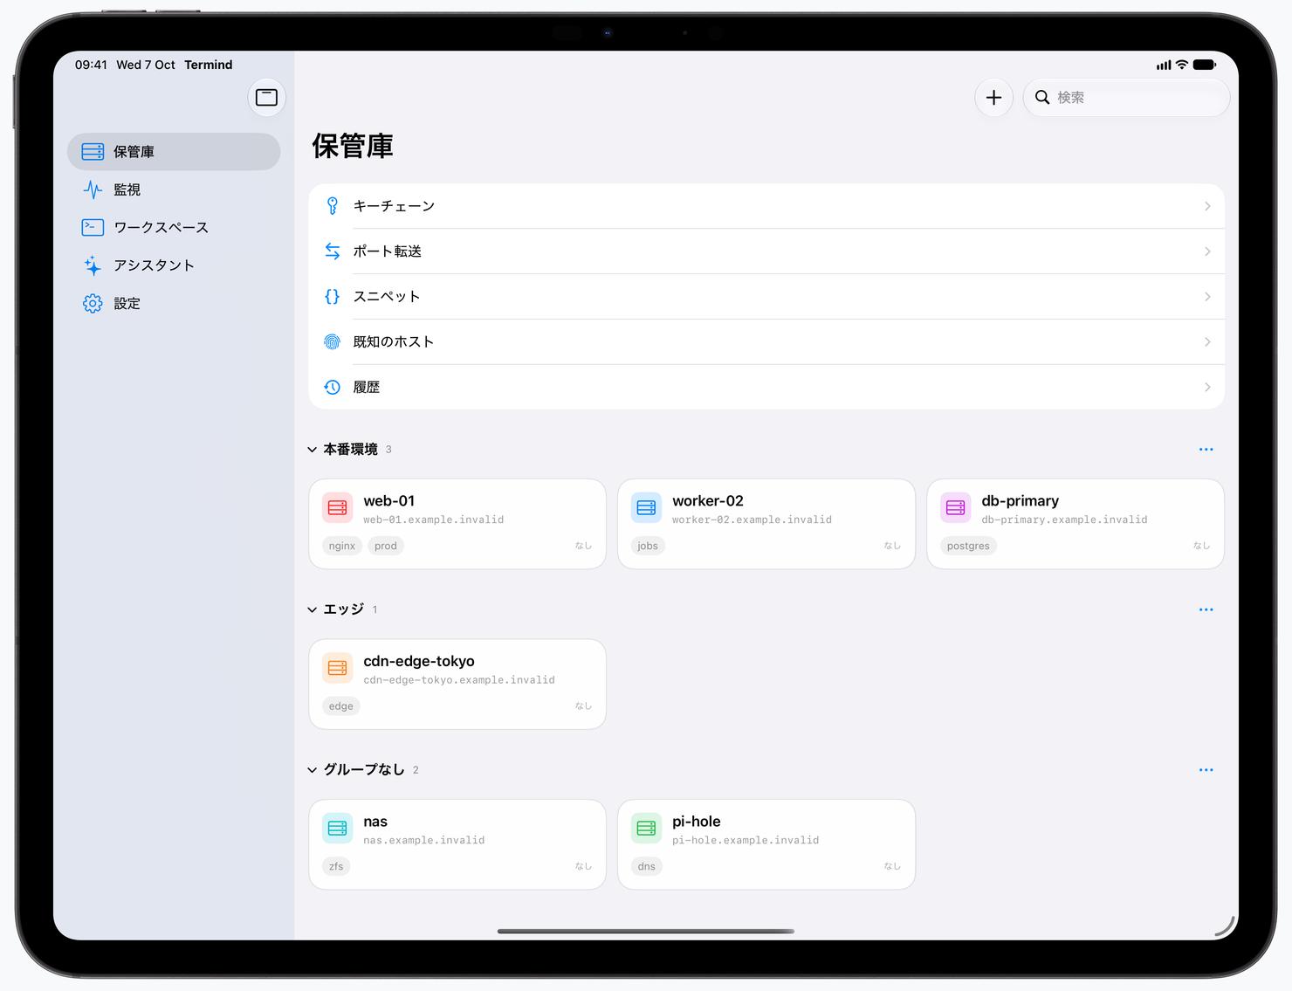Click the arrows icon beside ポート転送

(332, 251)
